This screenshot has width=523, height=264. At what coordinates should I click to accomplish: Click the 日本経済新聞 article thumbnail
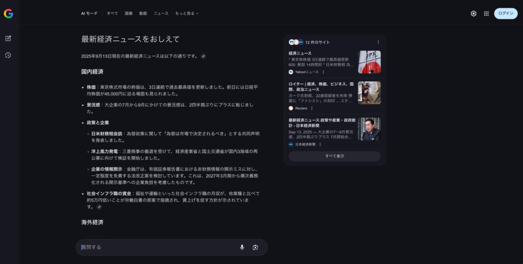369,129
